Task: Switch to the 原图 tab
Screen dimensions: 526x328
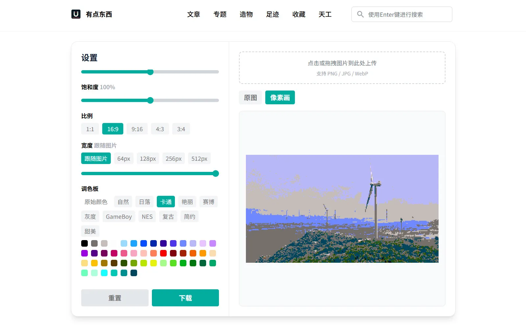Action: click(x=250, y=97)
